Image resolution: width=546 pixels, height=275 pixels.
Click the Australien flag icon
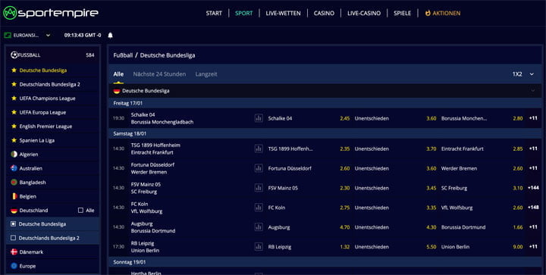14,168
